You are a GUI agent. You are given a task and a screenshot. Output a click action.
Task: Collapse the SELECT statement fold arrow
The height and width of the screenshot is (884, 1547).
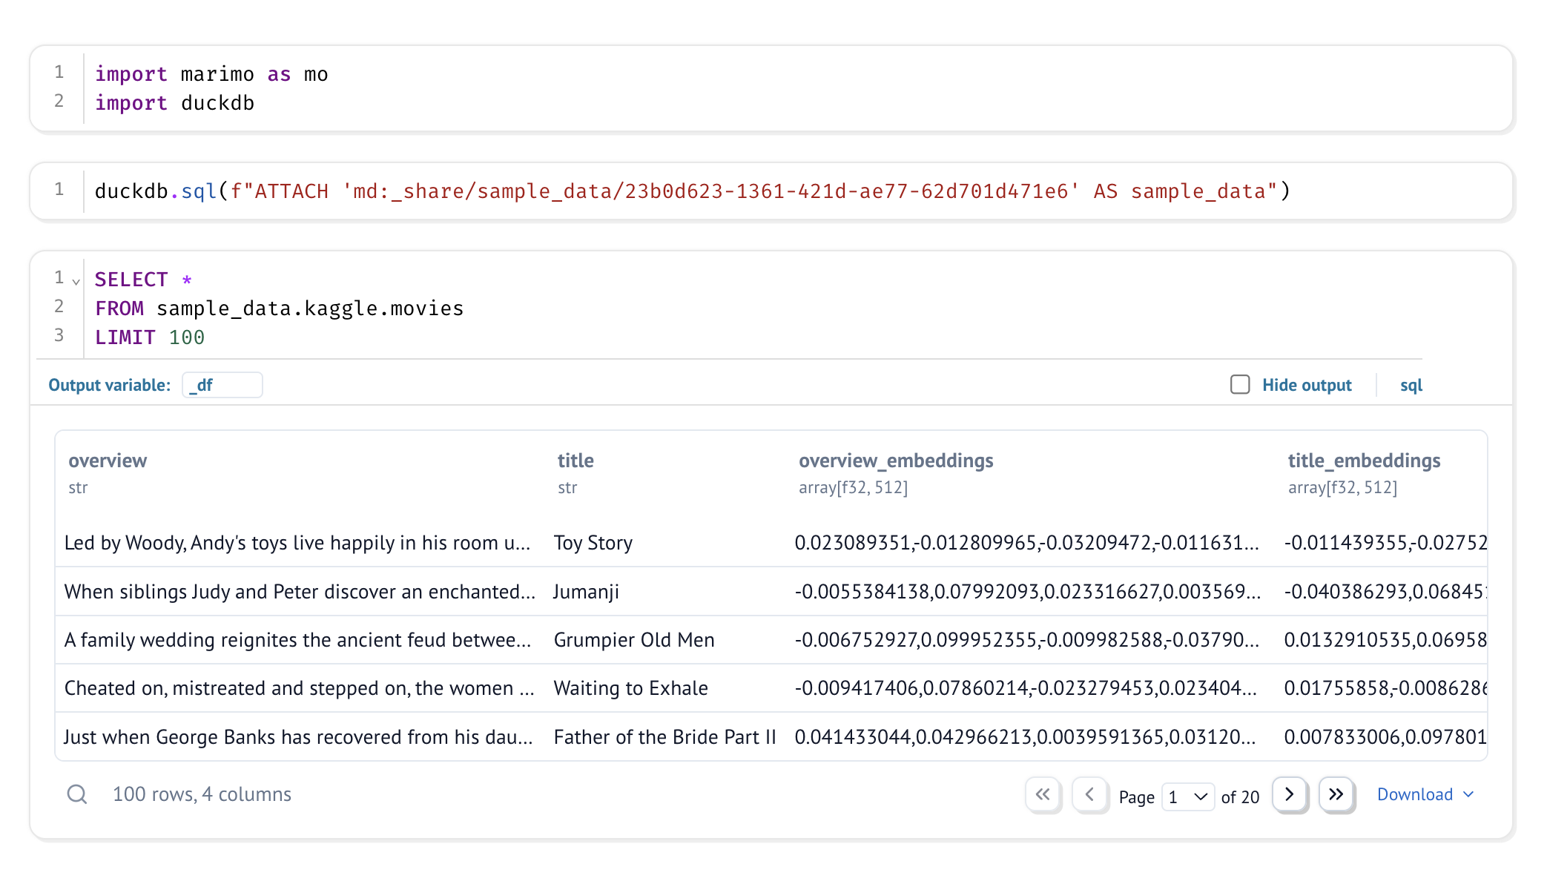pos(76,282)
